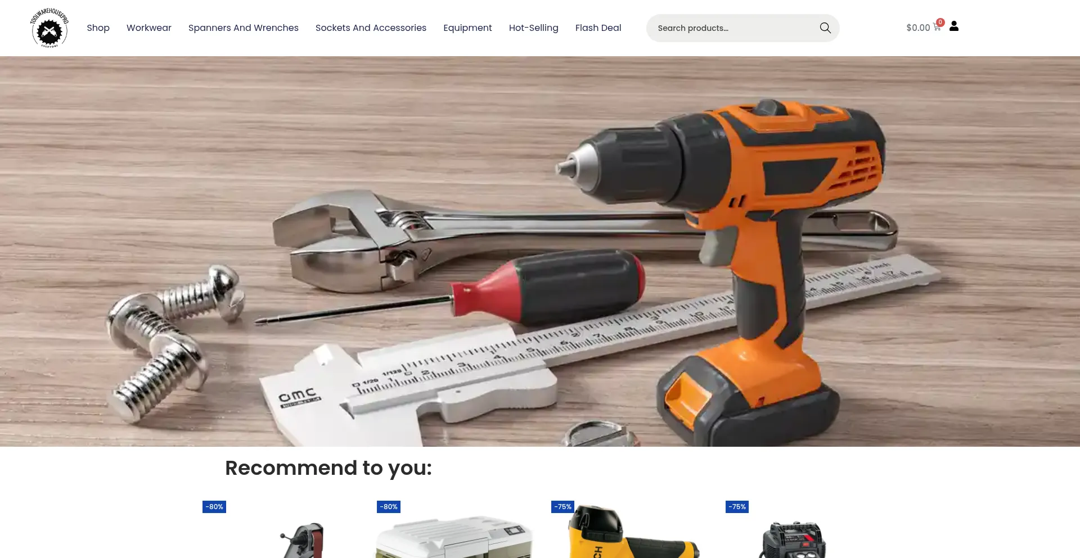Click the $0.00 cart total
Image resolution: width=1080 pixels, height=558 pixels.
918,28
